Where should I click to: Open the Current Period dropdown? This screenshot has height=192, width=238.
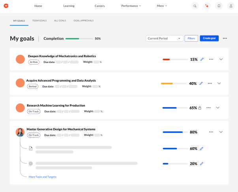pyautogui.click(x=164, y=38)
